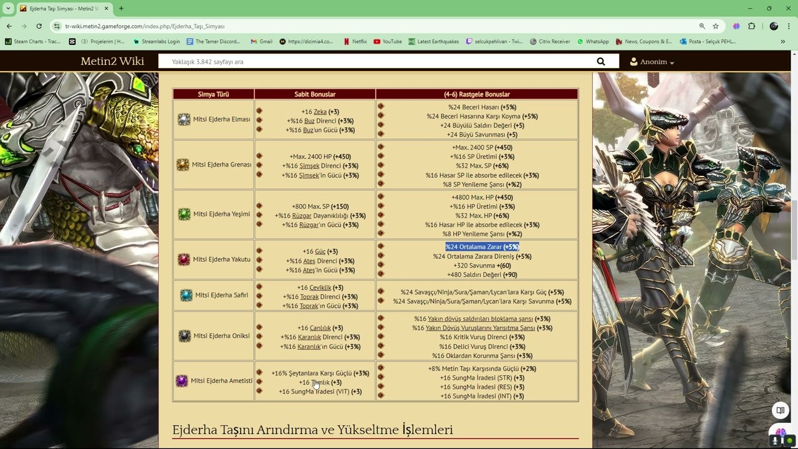Open a new browser tab
798x449 pixels.
121,9
